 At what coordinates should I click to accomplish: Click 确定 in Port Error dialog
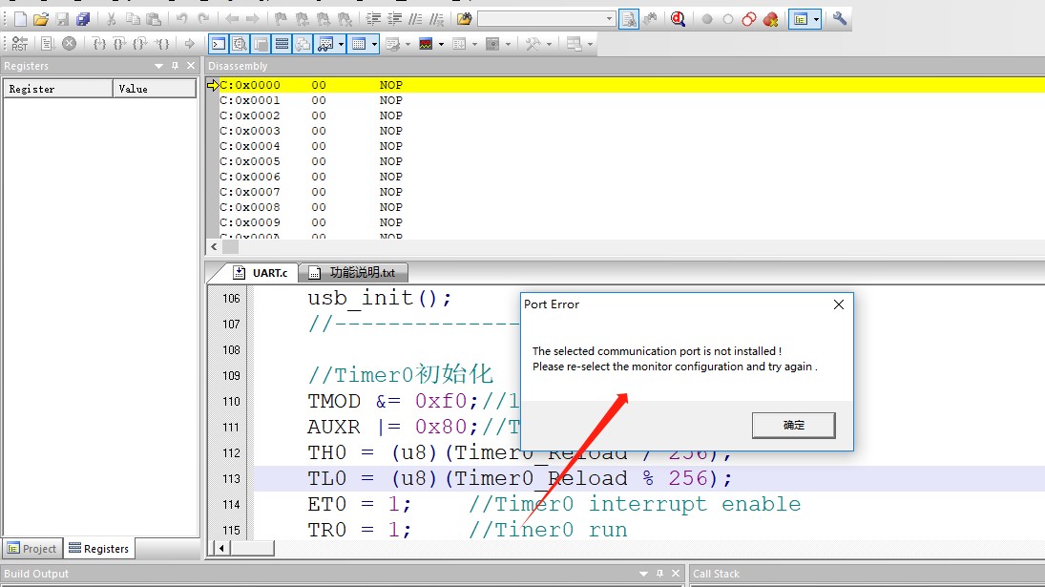(x=793, y=425)
